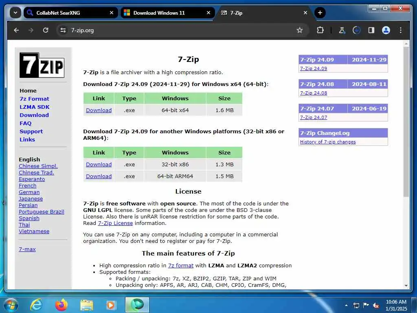The width and height of the screenshot is (417, 313).
Task: Open the 7z Format sidebar link
Action: (x=34, y=99)
